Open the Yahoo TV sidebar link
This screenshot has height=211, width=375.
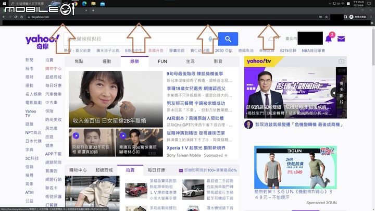tap(31, 114)
